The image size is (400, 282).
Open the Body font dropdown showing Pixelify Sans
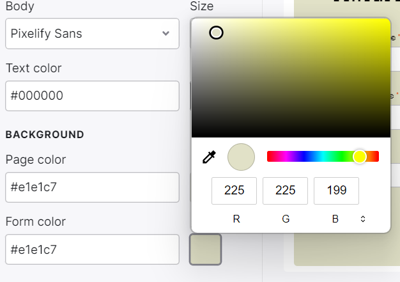tap(93, 33)
